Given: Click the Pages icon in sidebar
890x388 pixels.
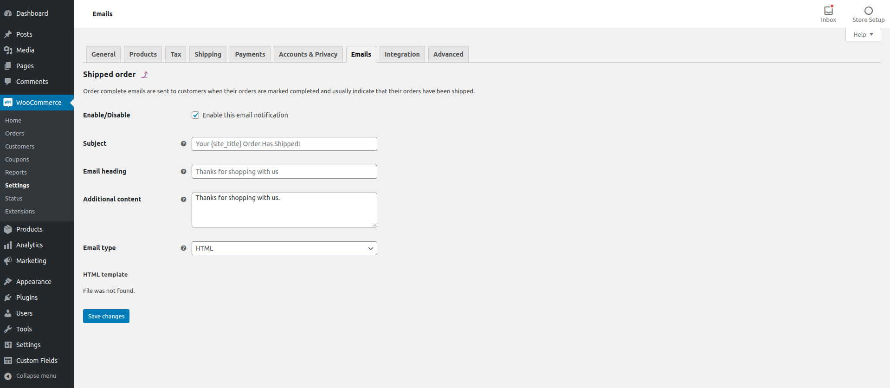Looking at the screenshot, I should [8, 66].
